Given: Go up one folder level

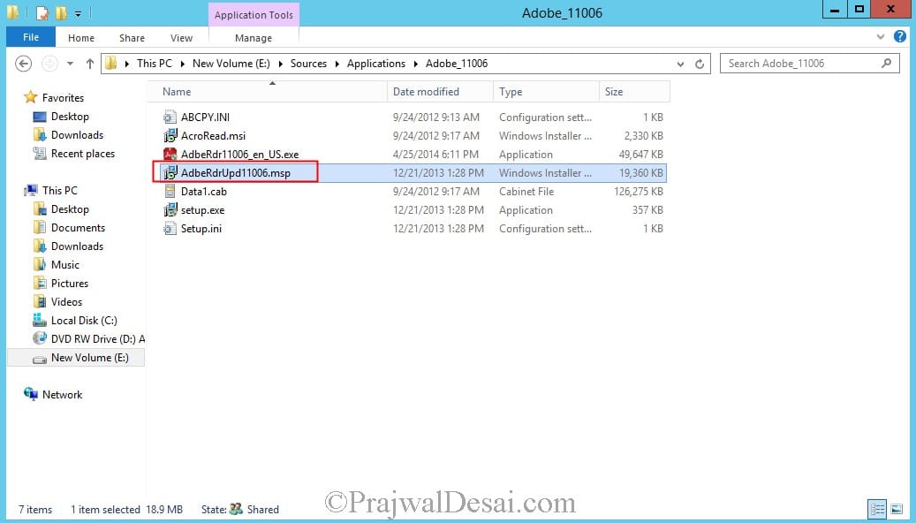Looking at the screenshot, I should pos(90,64).
